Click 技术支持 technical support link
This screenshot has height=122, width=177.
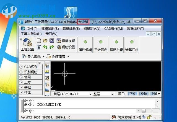point(125,118)
